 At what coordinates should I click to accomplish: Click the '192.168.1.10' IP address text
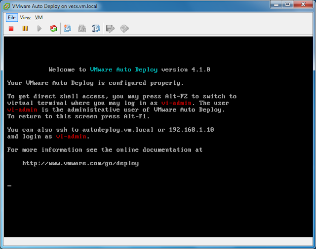pos(191,130)
